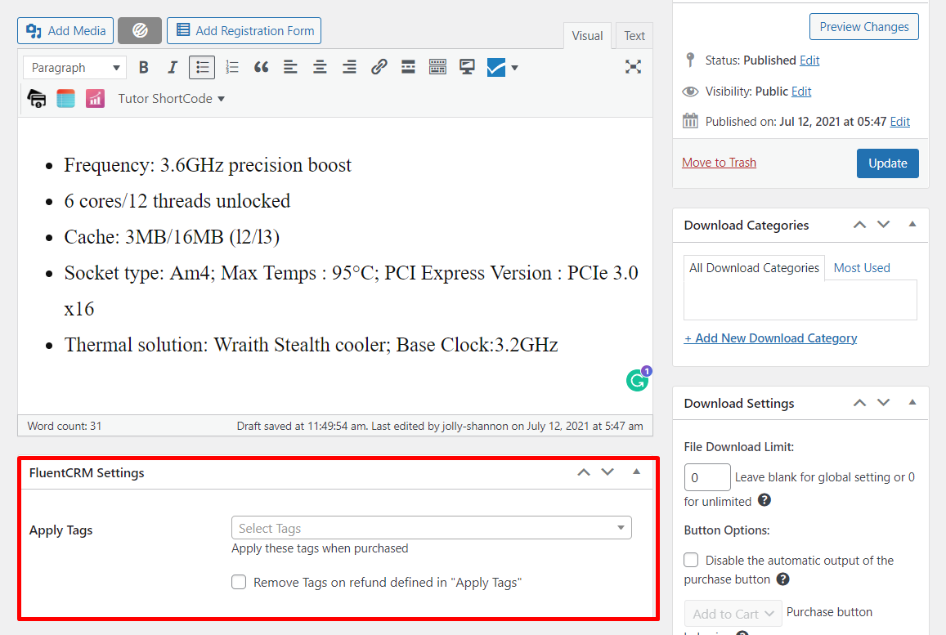Viewport: 946px width, 635px height.
Task: Click help icon next to for unlimited
Action: click(x=764, y=500)
